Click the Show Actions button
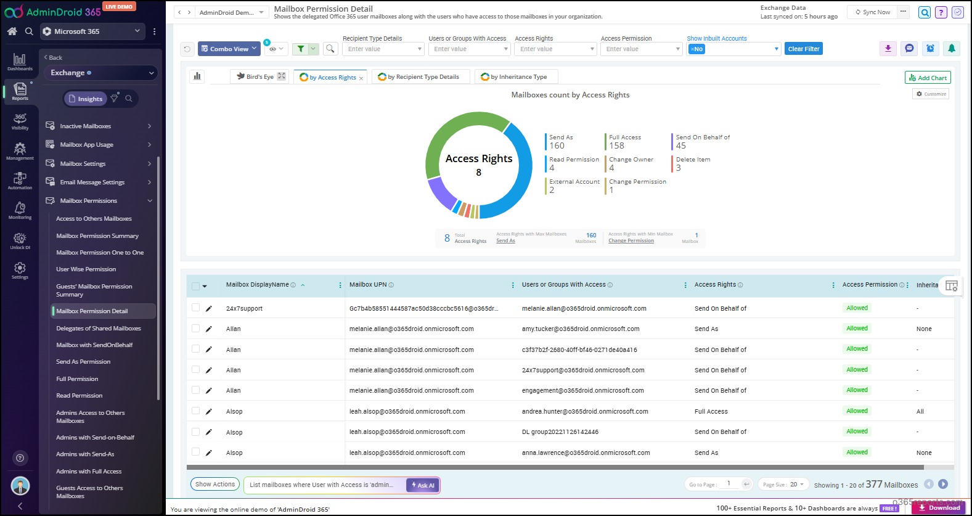 pos(215,485)
